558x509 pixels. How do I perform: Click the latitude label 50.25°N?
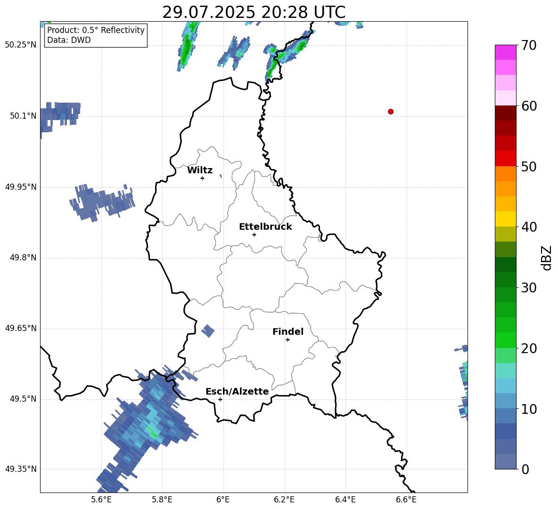pos(21,45)
